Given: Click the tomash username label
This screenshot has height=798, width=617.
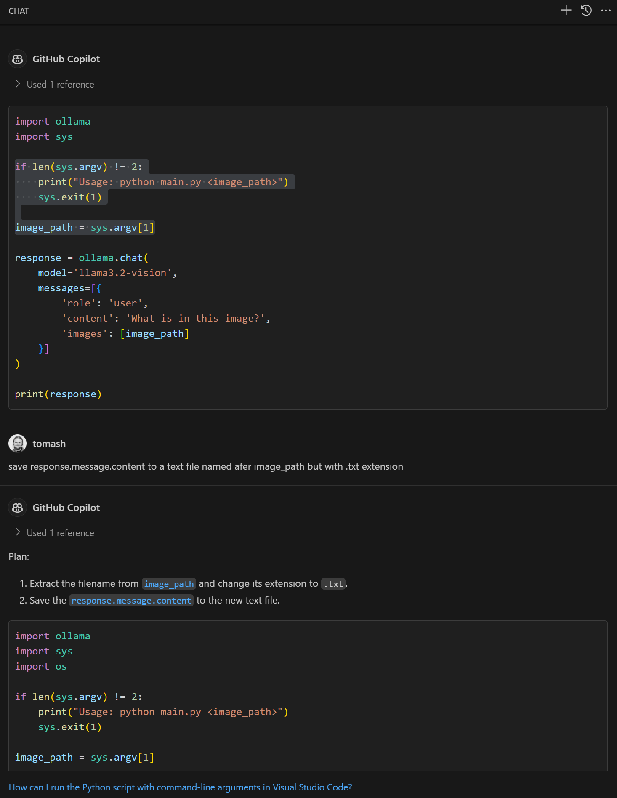Looking at the screenshot, I should pos(49,444).
